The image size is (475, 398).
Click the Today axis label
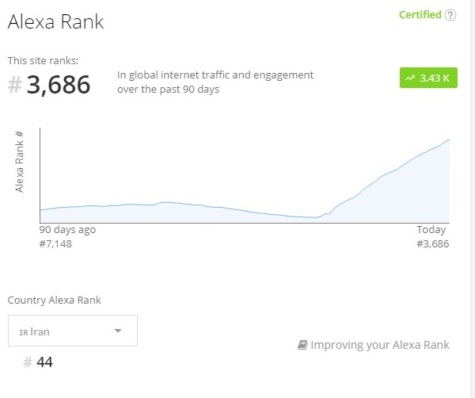pos(432,229)
